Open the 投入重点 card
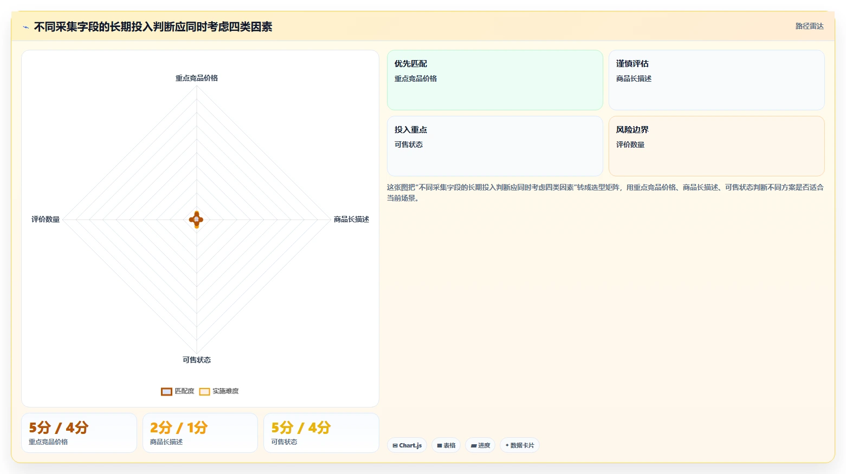This screenshot has width=846, height=474. [495, 146]
